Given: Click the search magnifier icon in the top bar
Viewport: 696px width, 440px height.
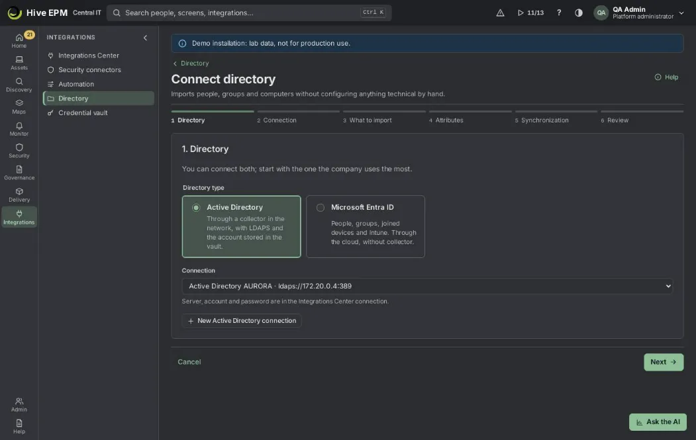Looking at the screenshot, I should point(117,13).
